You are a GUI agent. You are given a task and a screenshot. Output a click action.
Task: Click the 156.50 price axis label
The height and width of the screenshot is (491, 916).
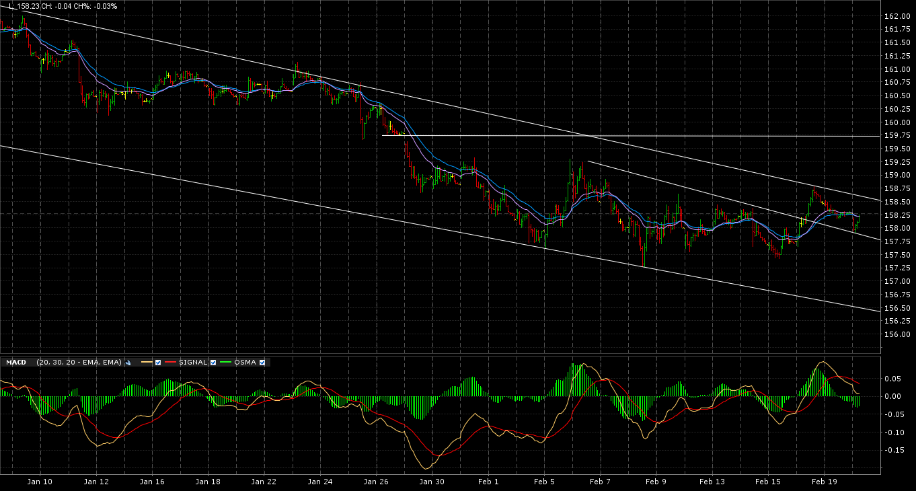896,308
